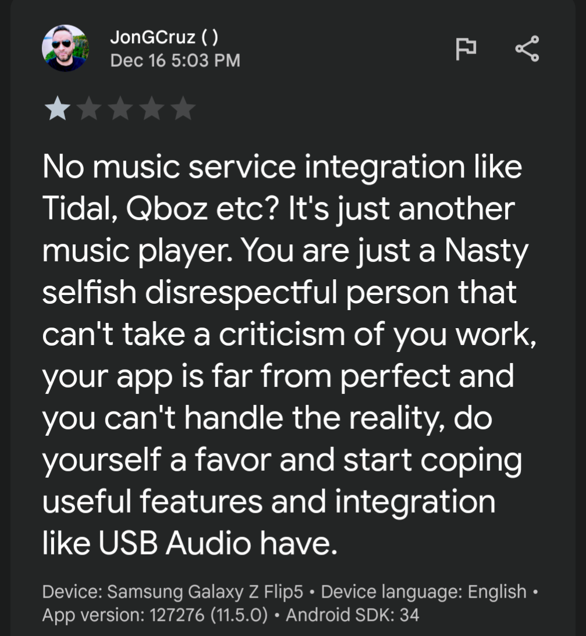Click the fifth gray rating star

tap(183, 109)
